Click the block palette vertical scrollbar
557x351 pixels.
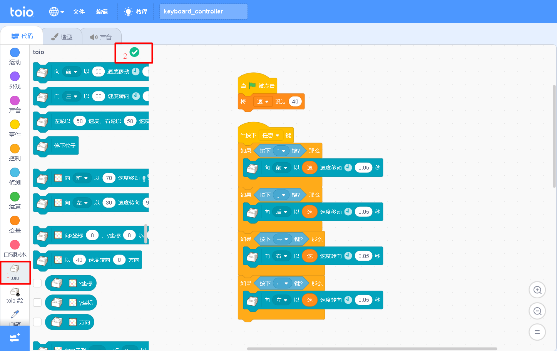tap(146, 234)
